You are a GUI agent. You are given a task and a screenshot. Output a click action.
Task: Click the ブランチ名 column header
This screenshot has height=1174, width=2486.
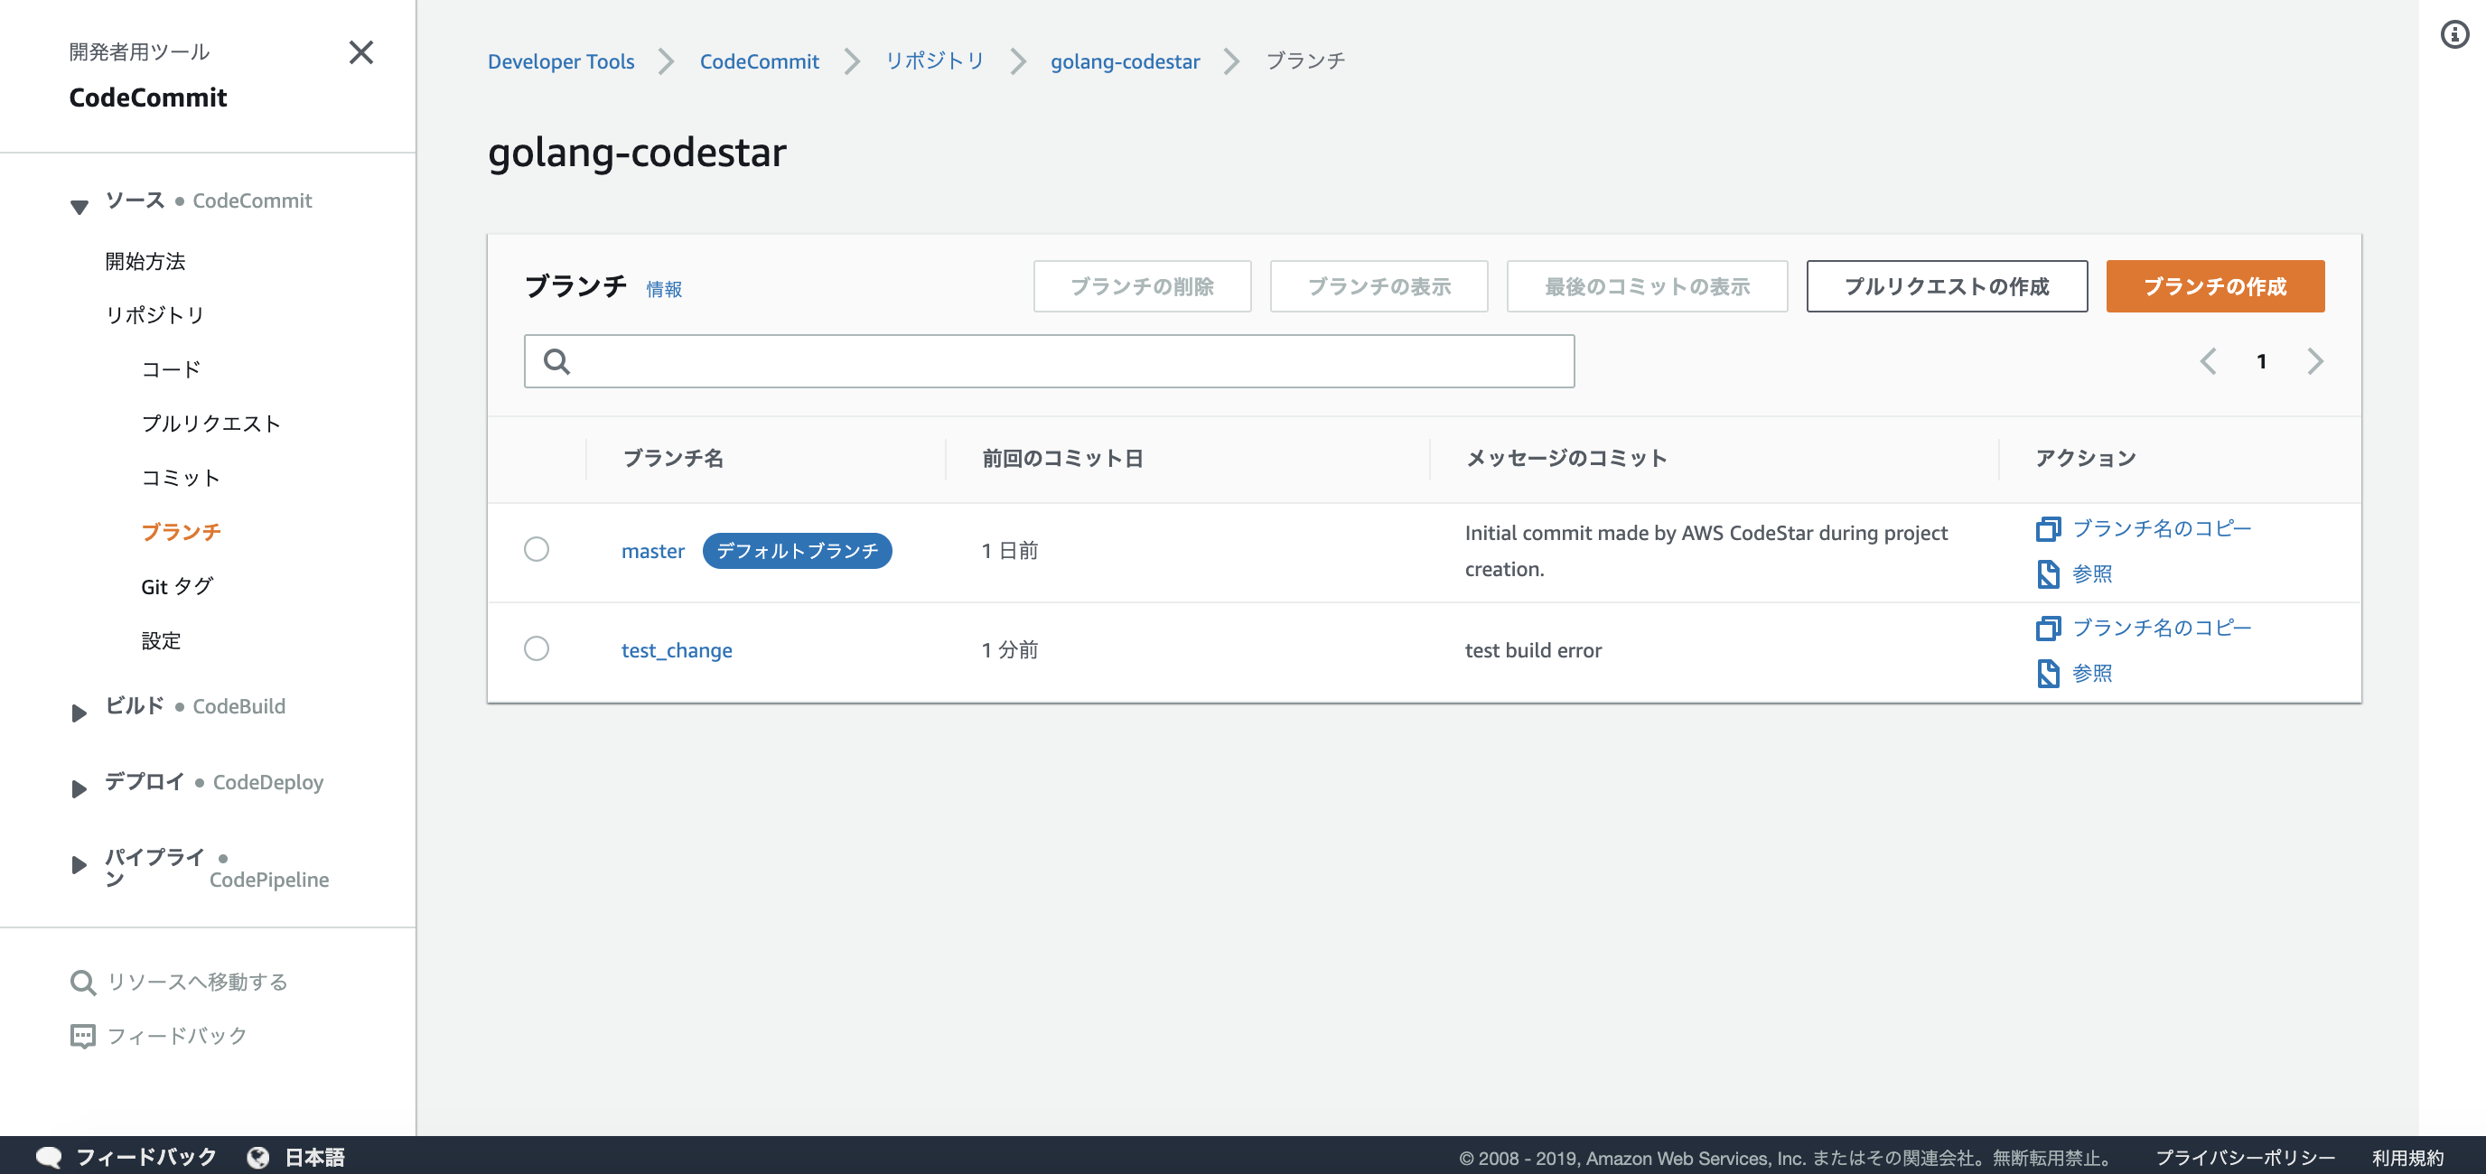673,458
